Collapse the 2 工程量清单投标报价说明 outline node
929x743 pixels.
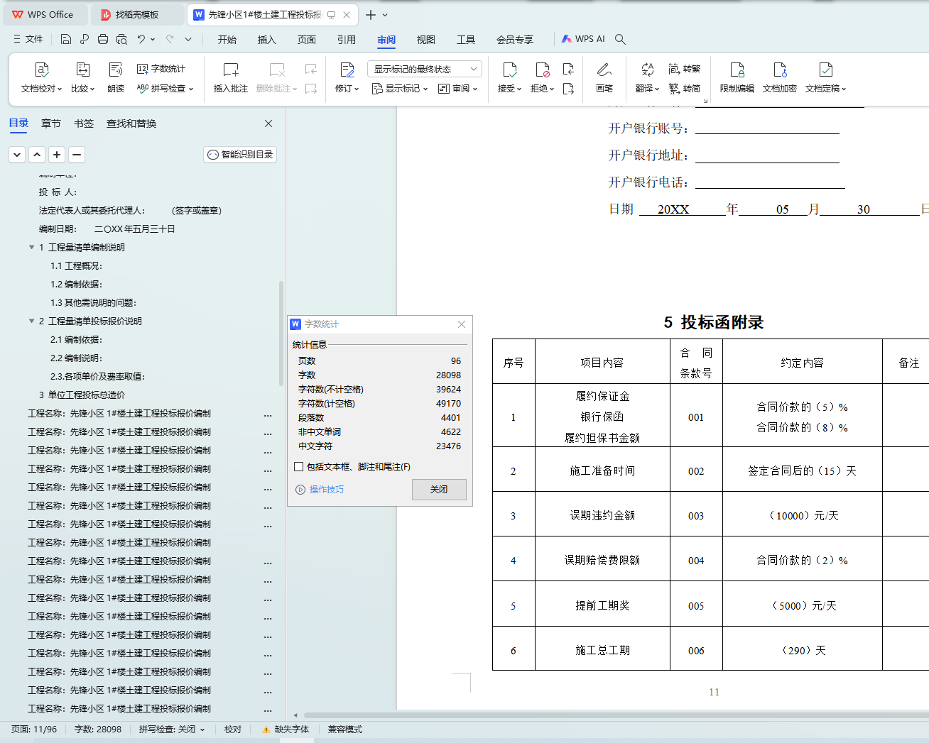[31, 321]
